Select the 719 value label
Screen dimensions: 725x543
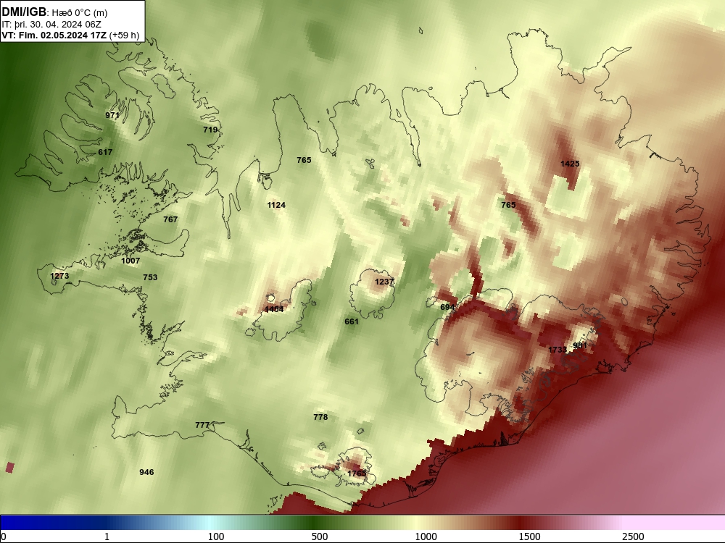point(210,130)
